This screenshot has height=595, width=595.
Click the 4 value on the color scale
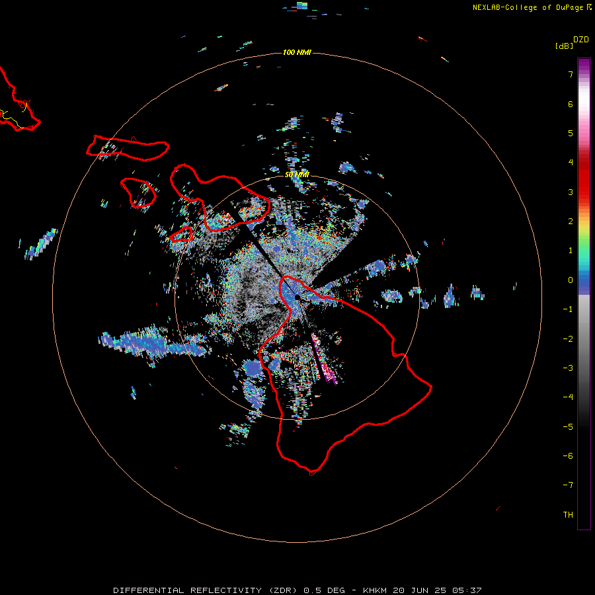pos(571,163)
